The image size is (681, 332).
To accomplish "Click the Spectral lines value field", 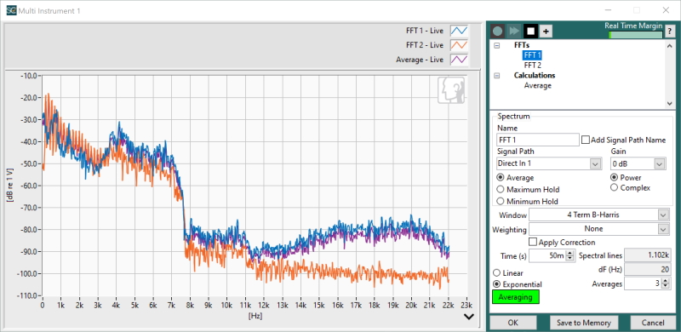I will pyautogui.click(x=647, y=255).
